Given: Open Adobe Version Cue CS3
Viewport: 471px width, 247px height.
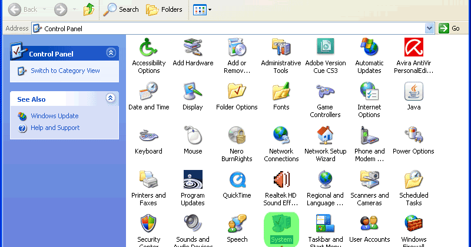Looking at the screenshot, I should coord(326,56).
